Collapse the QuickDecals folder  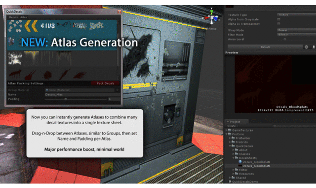pyautogui.click(x=230, y=146)
